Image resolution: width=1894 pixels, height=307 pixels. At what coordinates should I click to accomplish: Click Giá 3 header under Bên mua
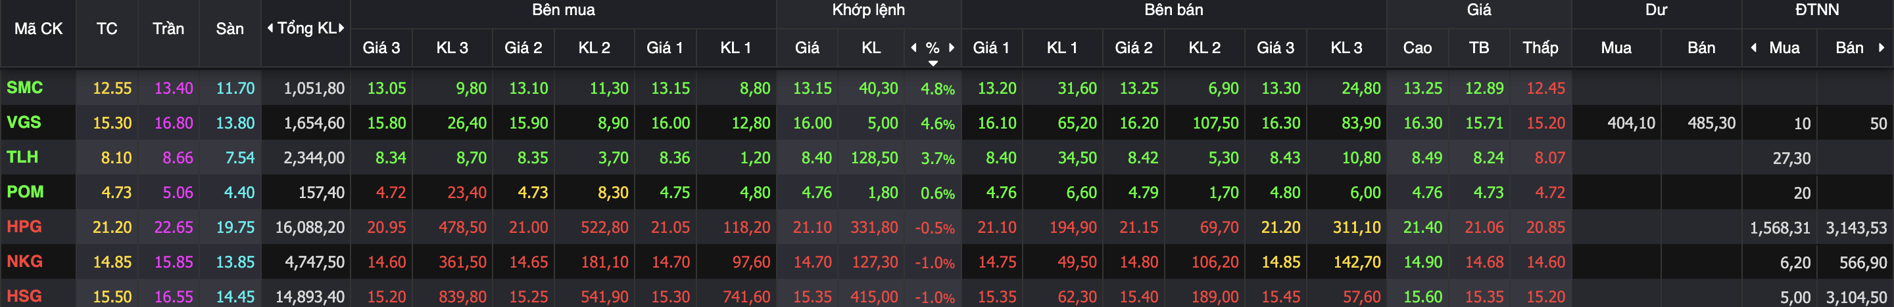pos(381,48)
